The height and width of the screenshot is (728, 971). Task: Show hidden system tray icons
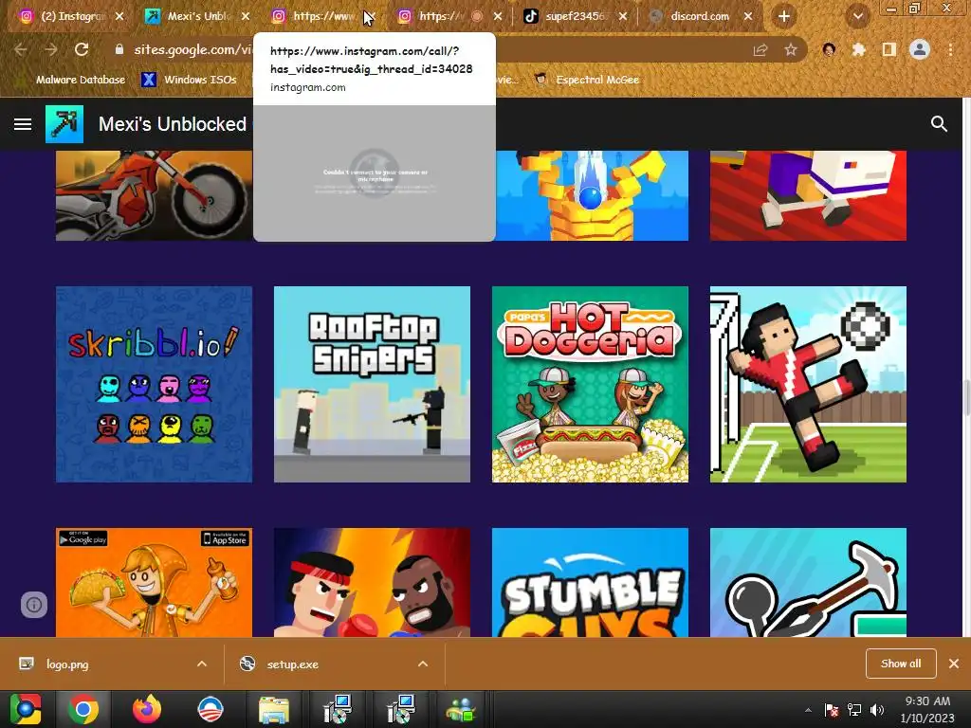click(808, 710)
